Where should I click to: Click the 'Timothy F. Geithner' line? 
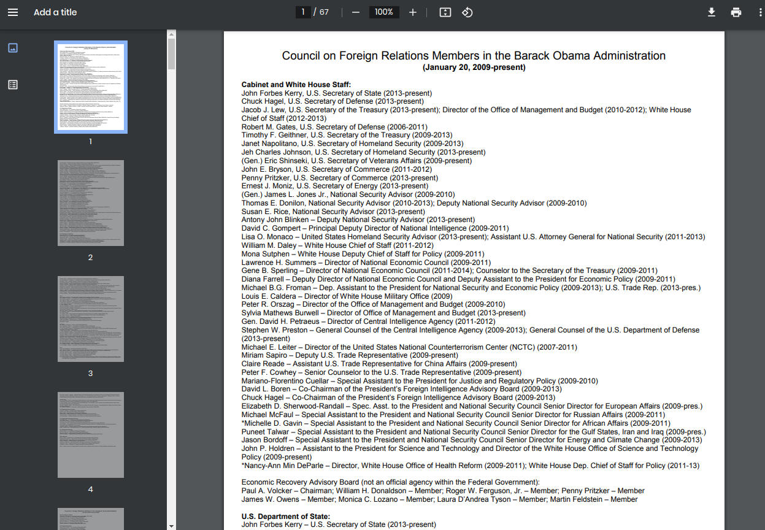347,135
